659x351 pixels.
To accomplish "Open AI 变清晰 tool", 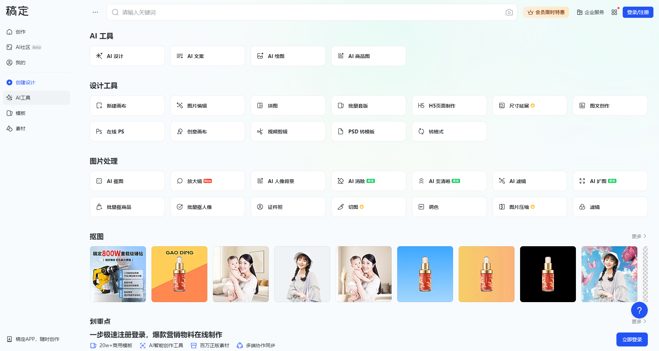I will click(449, 181).
